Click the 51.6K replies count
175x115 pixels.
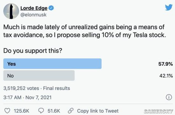54,111
